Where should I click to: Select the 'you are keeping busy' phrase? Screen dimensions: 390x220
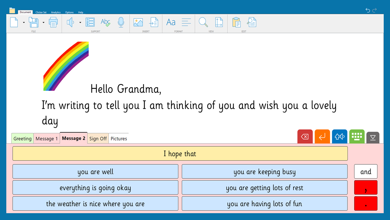tap(264, 172)
